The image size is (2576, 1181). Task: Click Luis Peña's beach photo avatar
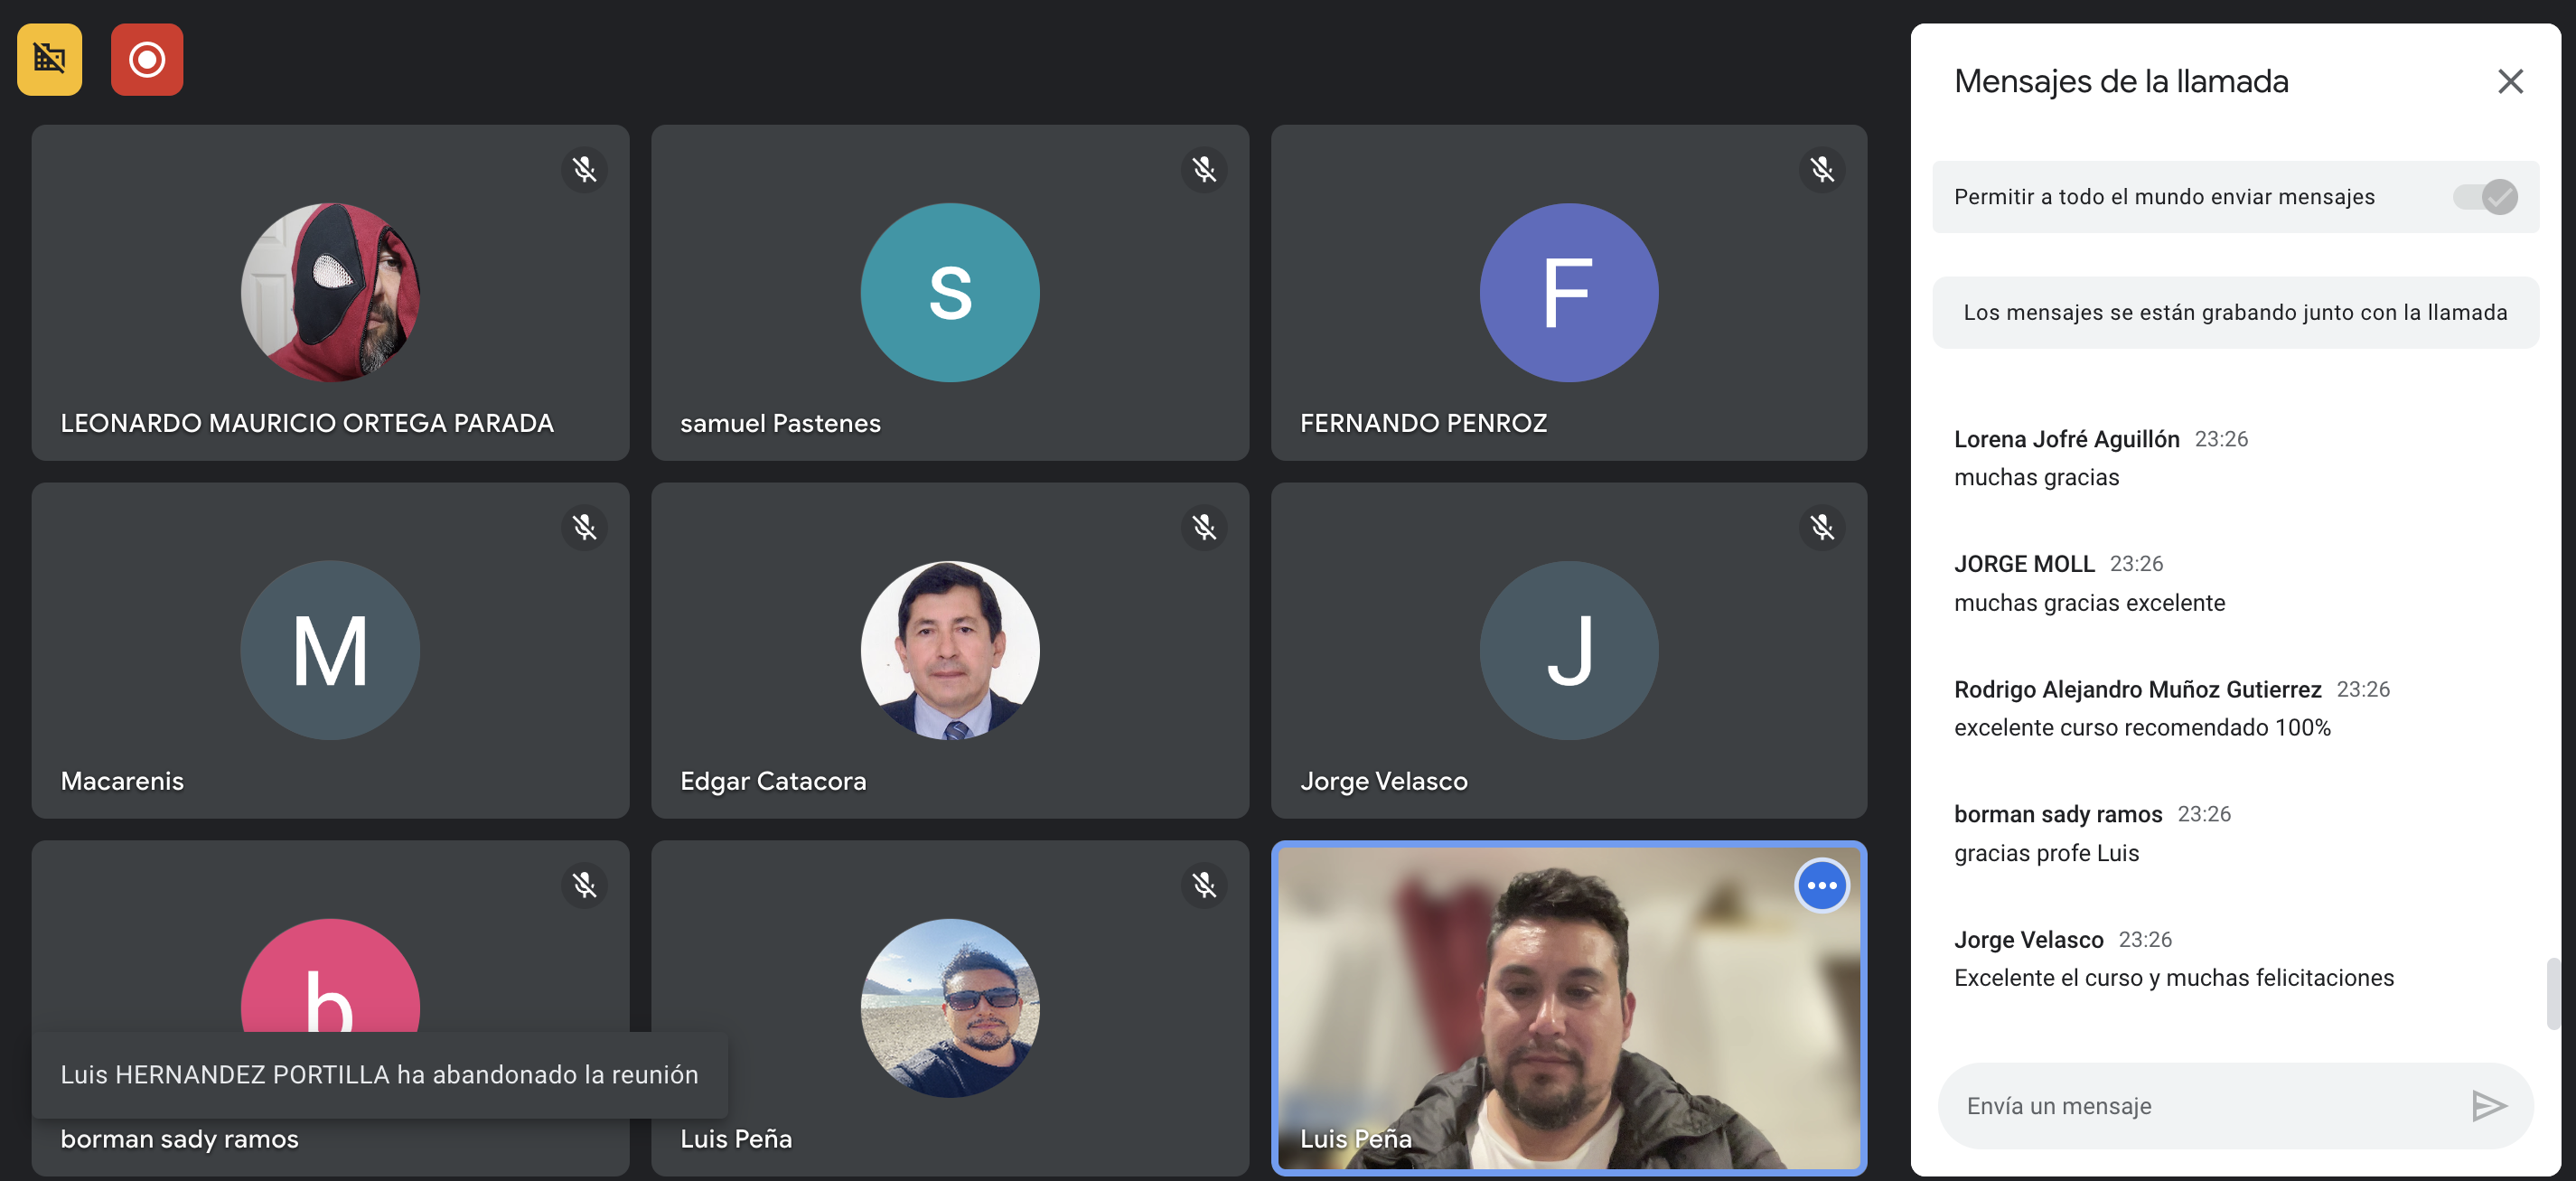pos(949,1007)
